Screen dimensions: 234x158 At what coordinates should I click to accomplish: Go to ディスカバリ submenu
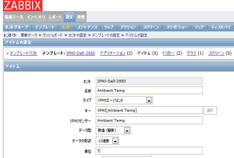point(220,27)
